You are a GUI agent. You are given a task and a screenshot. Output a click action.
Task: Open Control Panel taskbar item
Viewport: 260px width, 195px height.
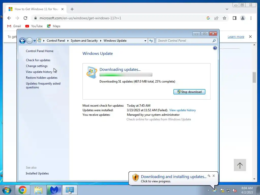(70, 190)
